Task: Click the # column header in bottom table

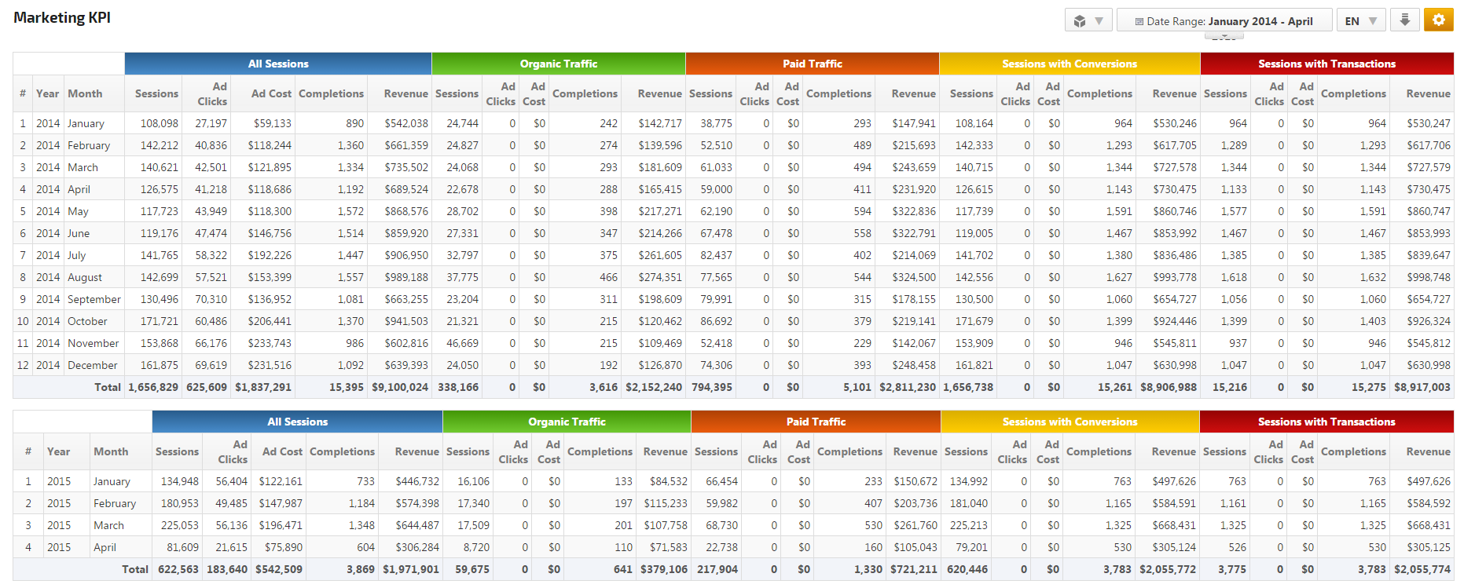Action: pyautogui.click(x=28, y=451)
